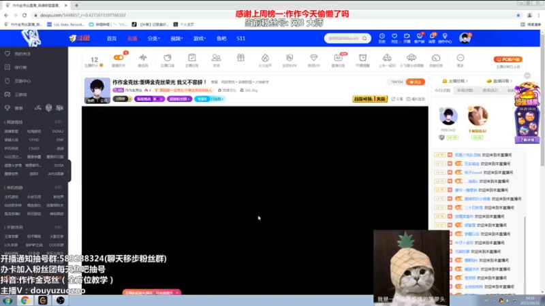Viewport: 545px width, 306px height.
Task: Open Streamer Submissions (主播投稿) expander
Action: [454, 81]
